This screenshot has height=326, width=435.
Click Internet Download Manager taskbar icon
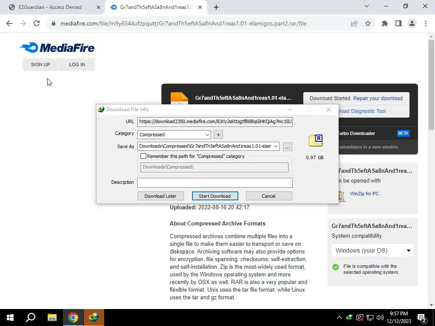click(94, 318)
